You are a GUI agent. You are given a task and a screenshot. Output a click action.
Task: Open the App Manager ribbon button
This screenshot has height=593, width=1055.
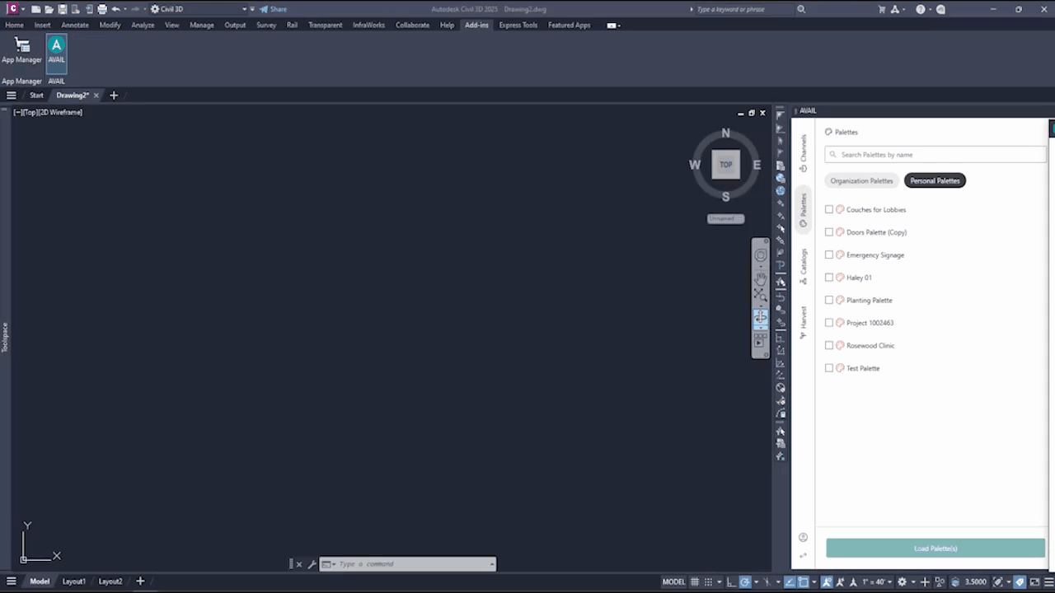click(x=21, y=50)
